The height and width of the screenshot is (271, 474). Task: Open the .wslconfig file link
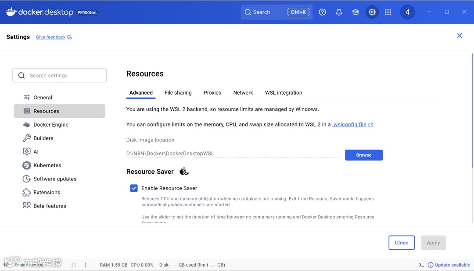(x=349, y=124)
